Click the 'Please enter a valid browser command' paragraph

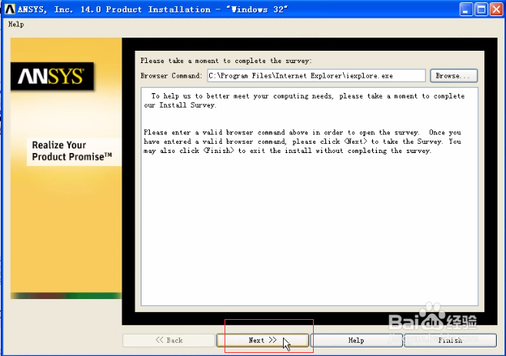pyautogui.click(x=303, y=141)
